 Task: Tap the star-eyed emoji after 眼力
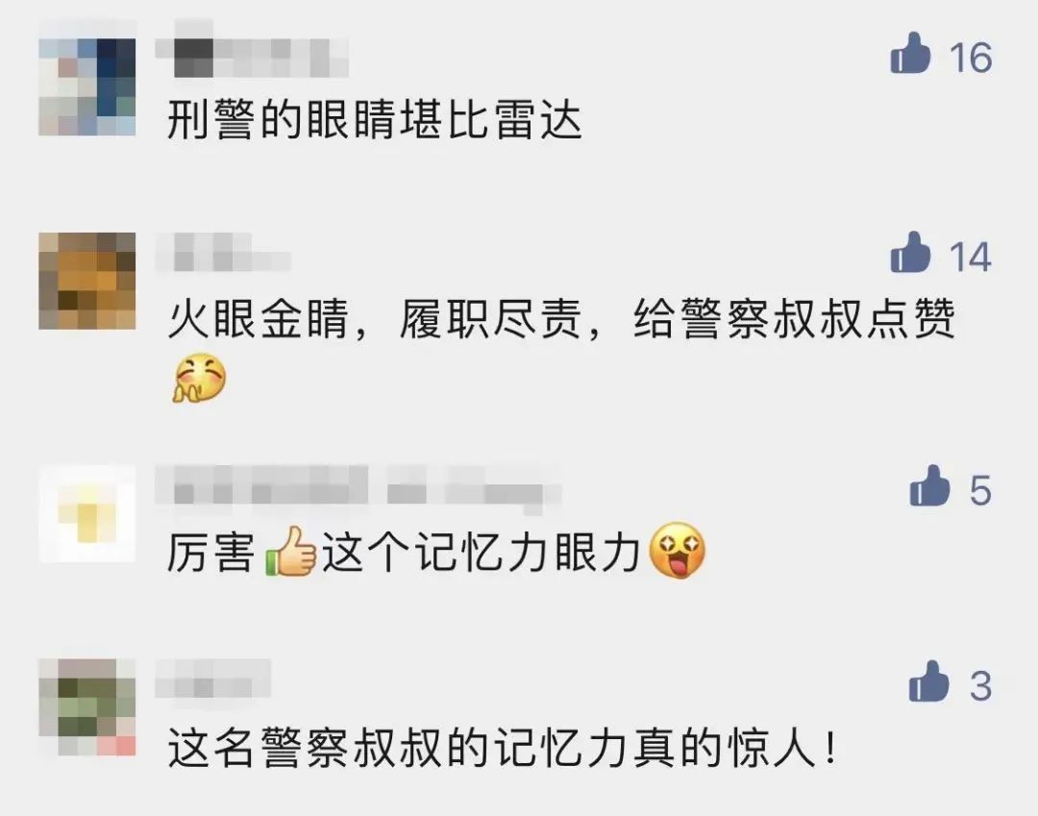(x=678, y=551)
